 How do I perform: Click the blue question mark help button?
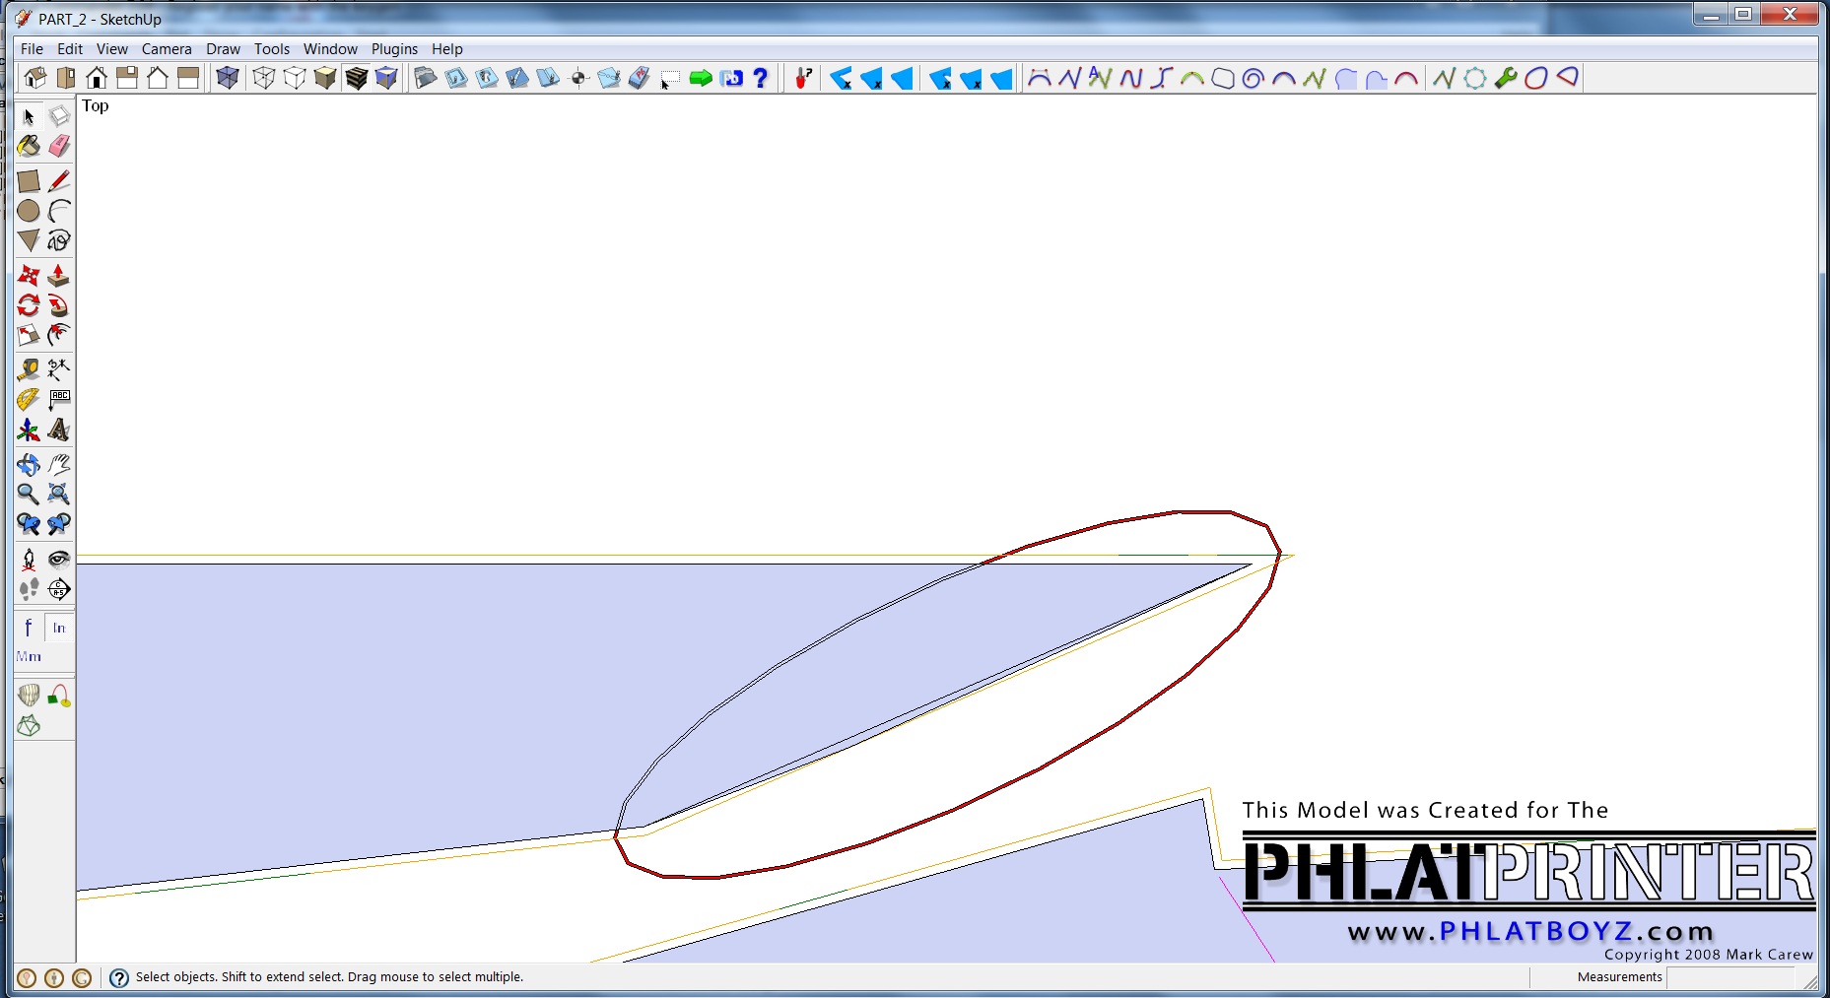pos(761,79)
